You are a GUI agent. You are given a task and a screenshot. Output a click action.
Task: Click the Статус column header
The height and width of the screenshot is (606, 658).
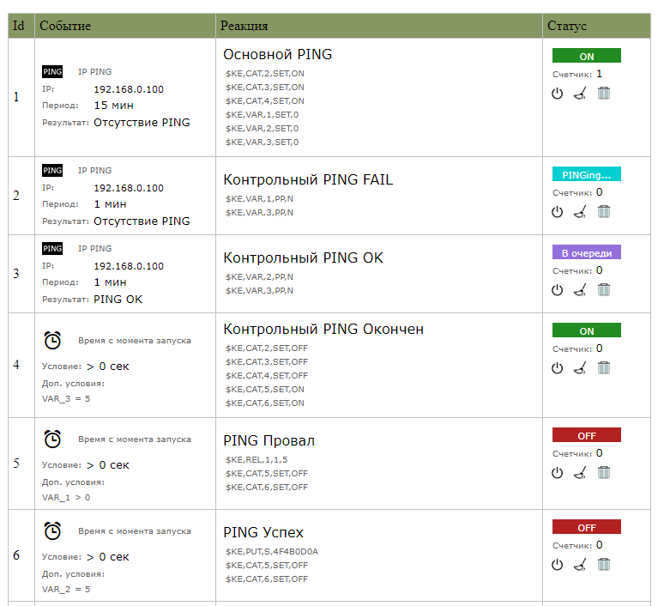coord(567,26)
